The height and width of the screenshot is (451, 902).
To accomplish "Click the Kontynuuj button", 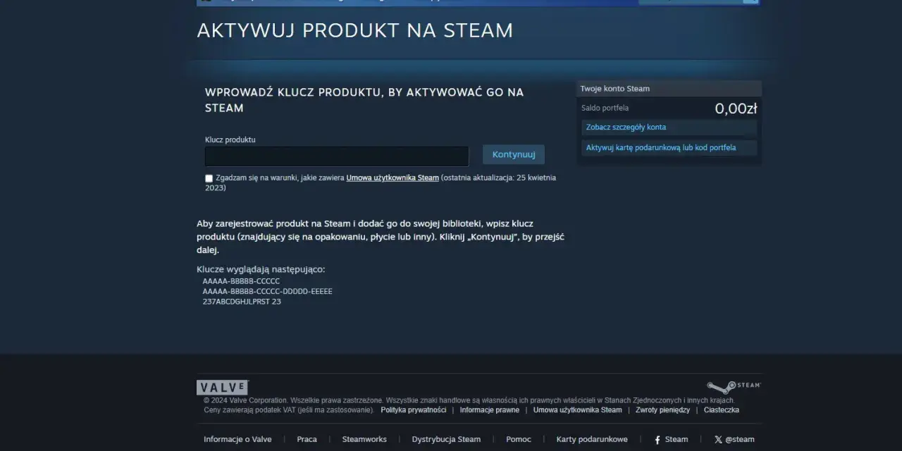I will (x=514, y=154).
